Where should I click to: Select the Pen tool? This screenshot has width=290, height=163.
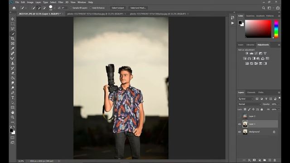[13, 93]
